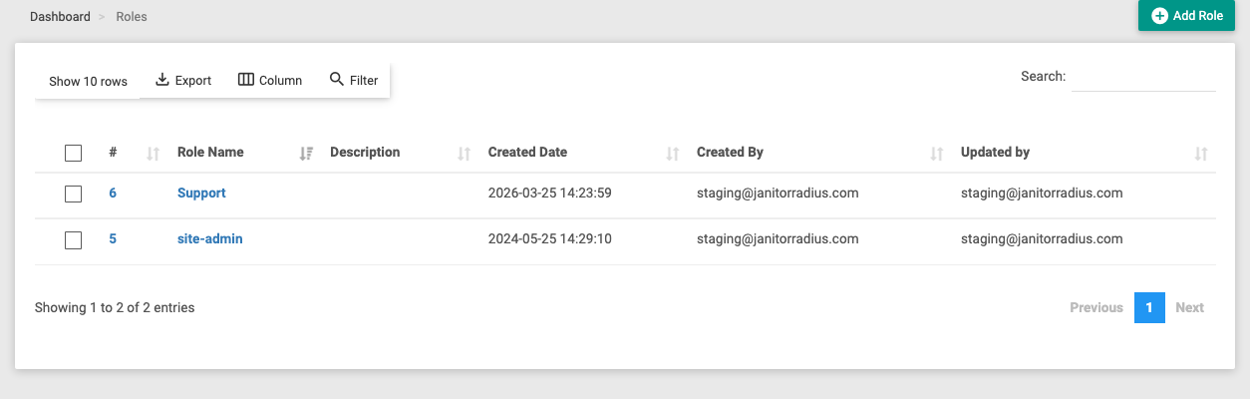Click Updated by email in site-admin row
The image size is (1250, 399).
tap(1042, 239)
